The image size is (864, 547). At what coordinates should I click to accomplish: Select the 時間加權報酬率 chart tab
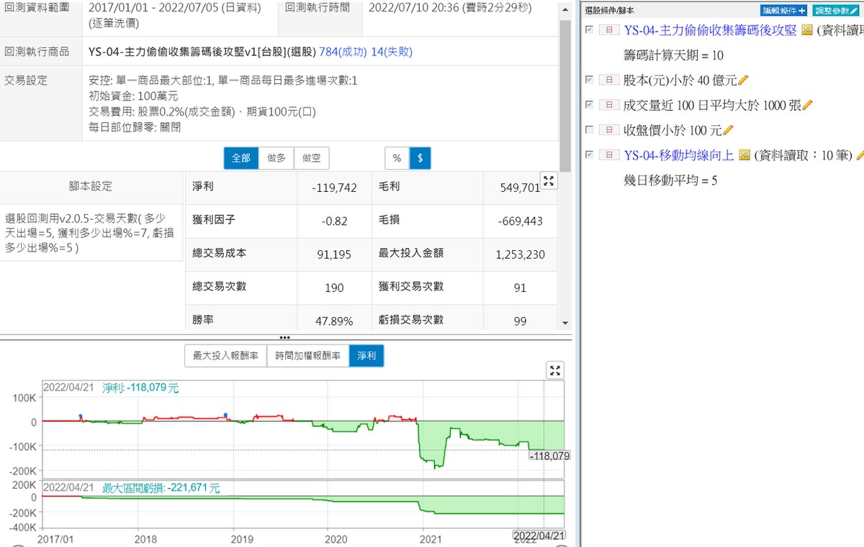click(307, 355)
